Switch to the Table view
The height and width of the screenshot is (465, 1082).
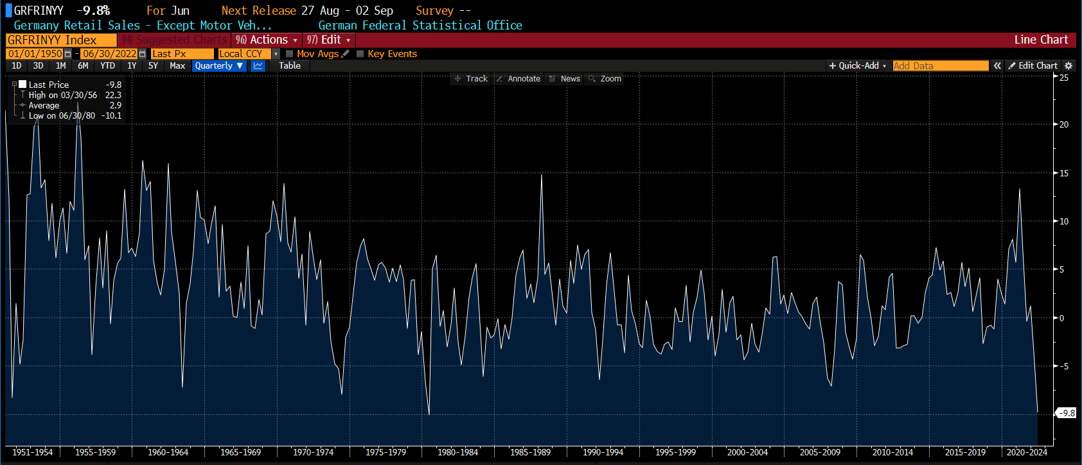(x=290, y=66)
